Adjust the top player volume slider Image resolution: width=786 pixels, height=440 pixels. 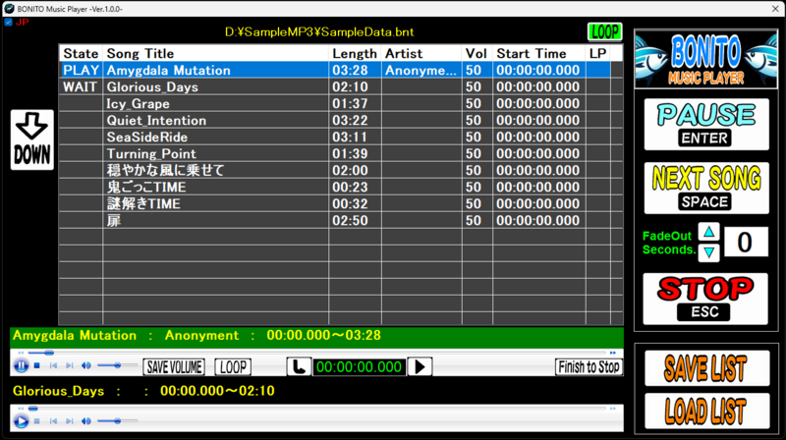coord(116,366)
